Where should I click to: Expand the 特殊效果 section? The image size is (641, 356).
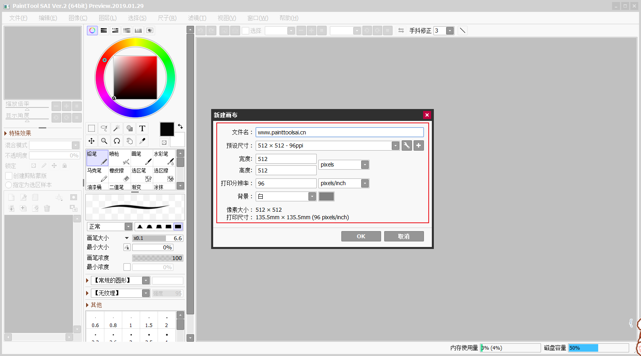click(x=6, y=133)
